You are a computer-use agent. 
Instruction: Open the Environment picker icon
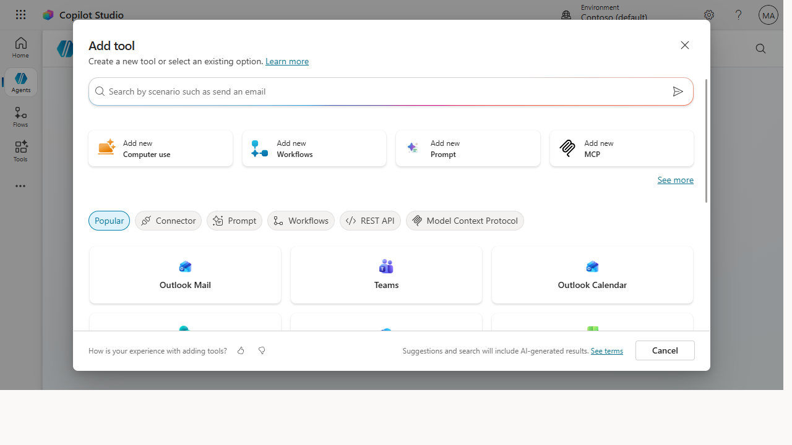click(566, 15)
